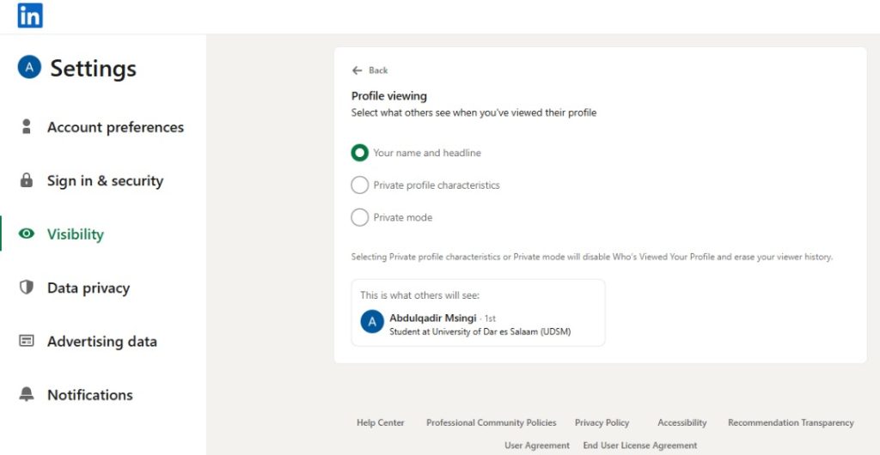Click the Sign in & security lock icon
This screenshot has height=455, width=880.
pyautogui.click(x=27, y=181)
